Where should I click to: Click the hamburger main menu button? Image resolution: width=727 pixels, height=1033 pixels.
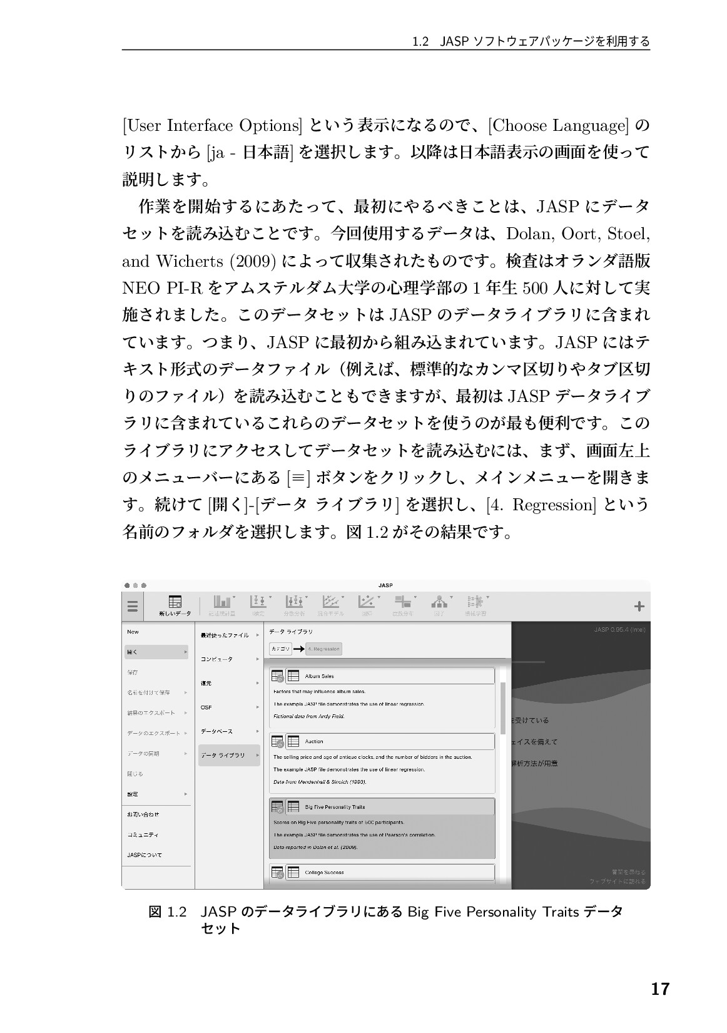(132, 606)
